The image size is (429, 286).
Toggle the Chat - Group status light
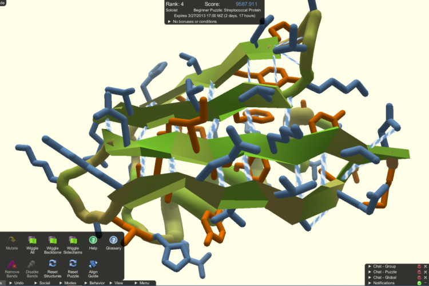(419, 267)
